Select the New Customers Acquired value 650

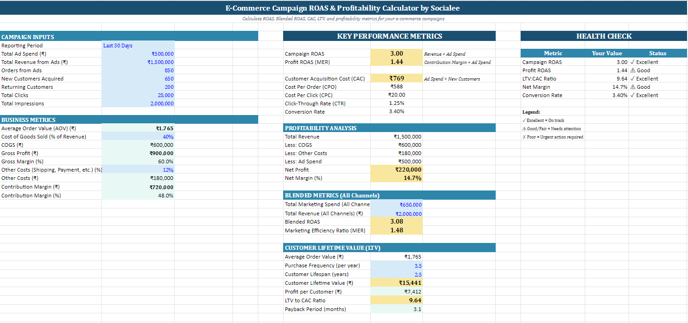point(138,79)
